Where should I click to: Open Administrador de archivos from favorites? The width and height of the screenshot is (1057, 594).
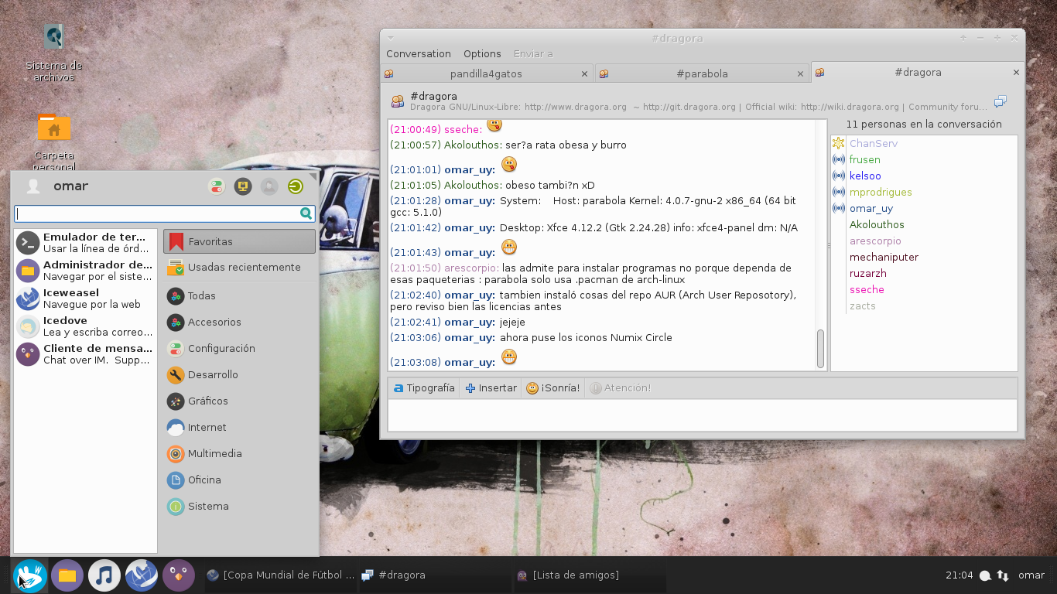click(86, 271)
